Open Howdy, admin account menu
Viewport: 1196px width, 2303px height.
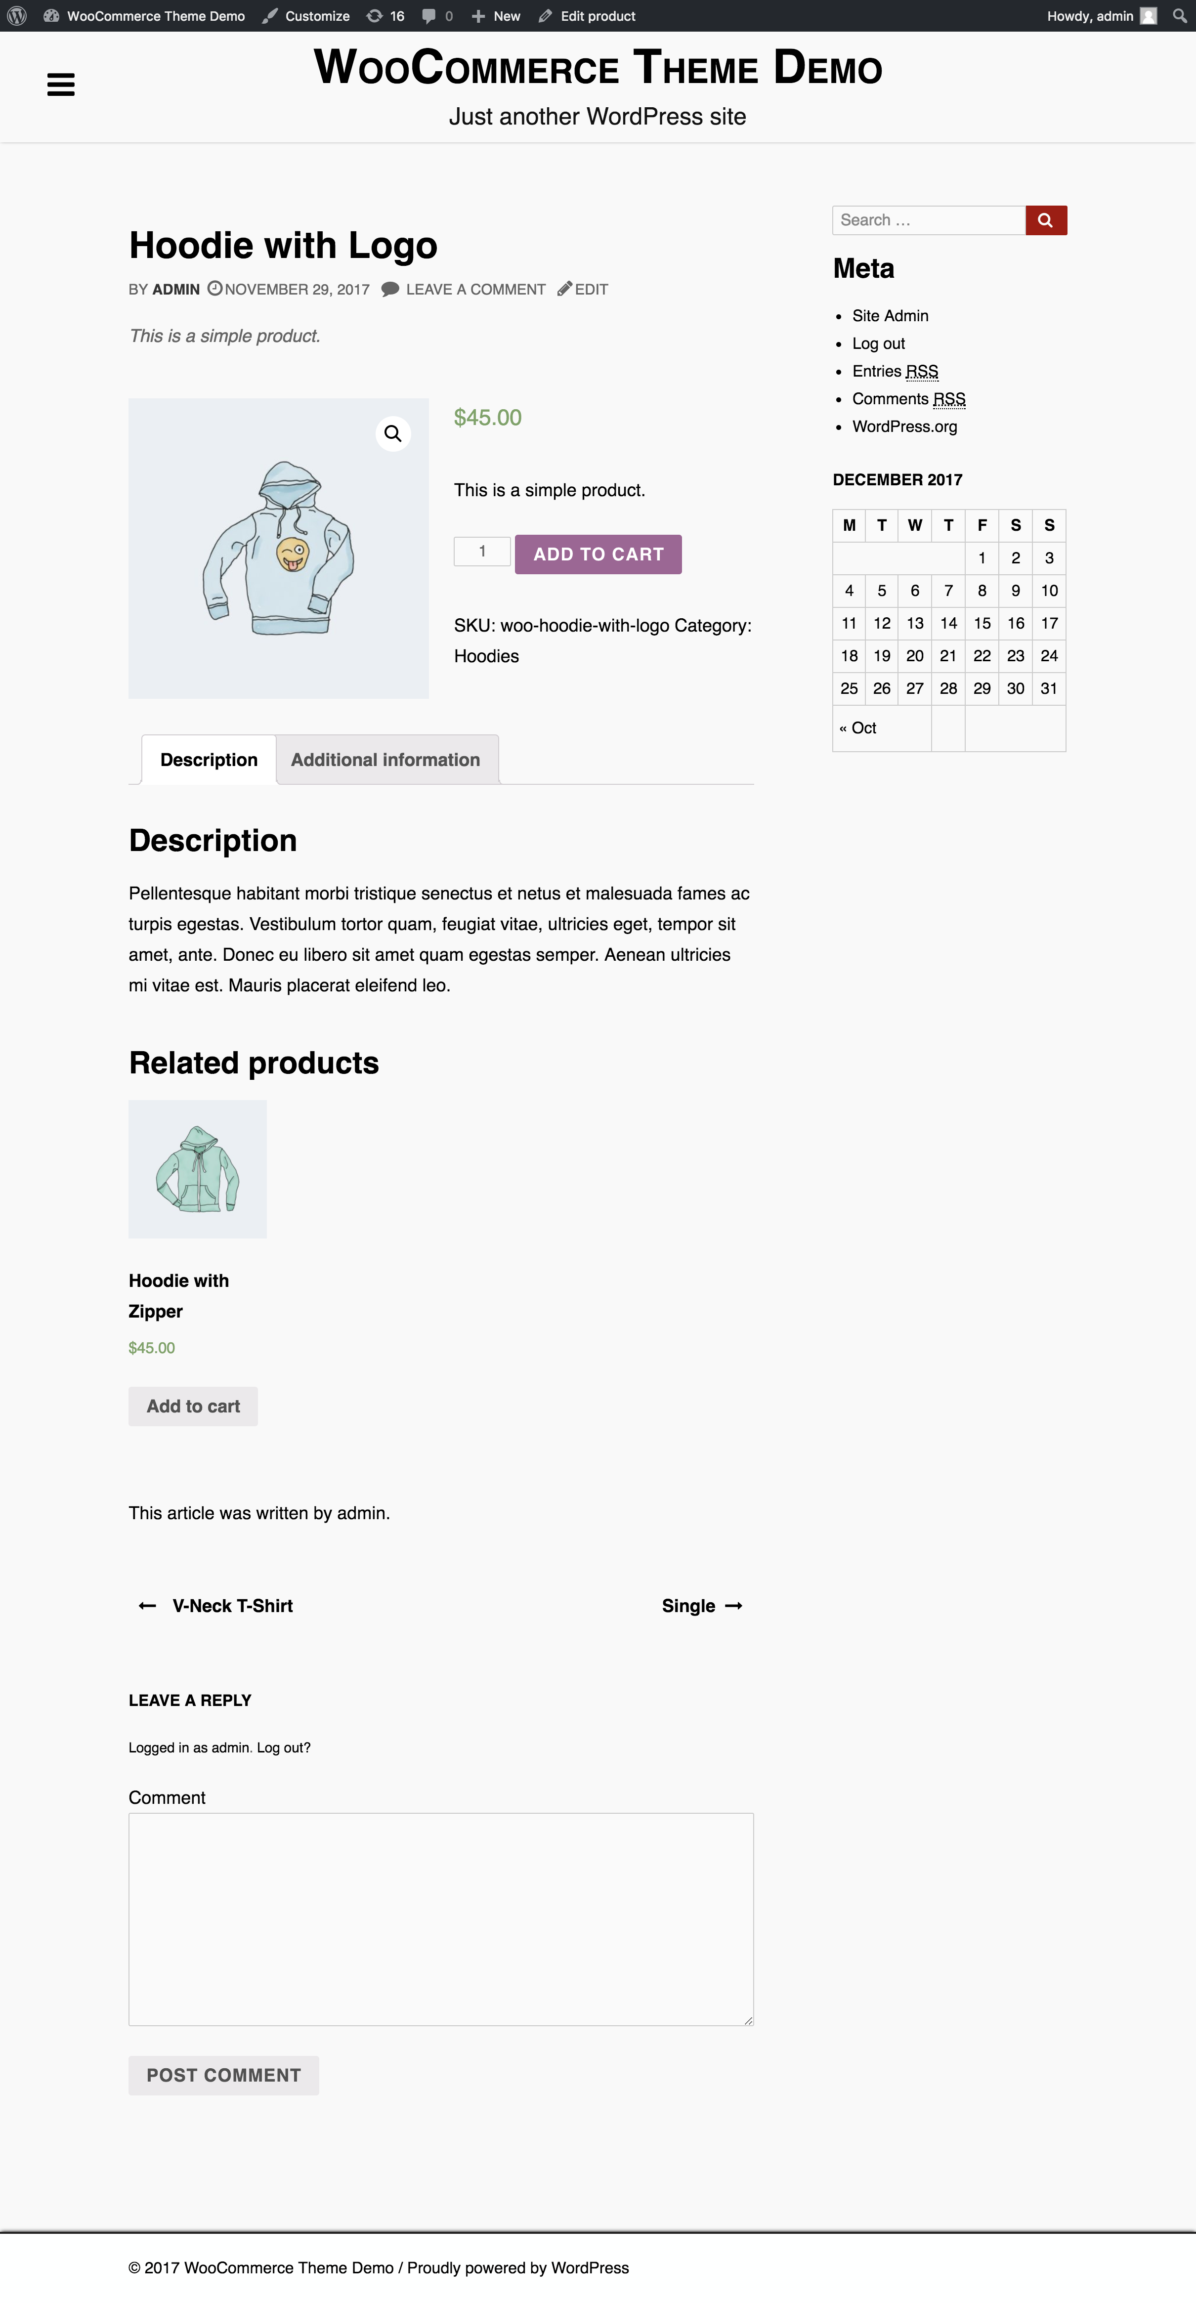tap(1090, 16)
